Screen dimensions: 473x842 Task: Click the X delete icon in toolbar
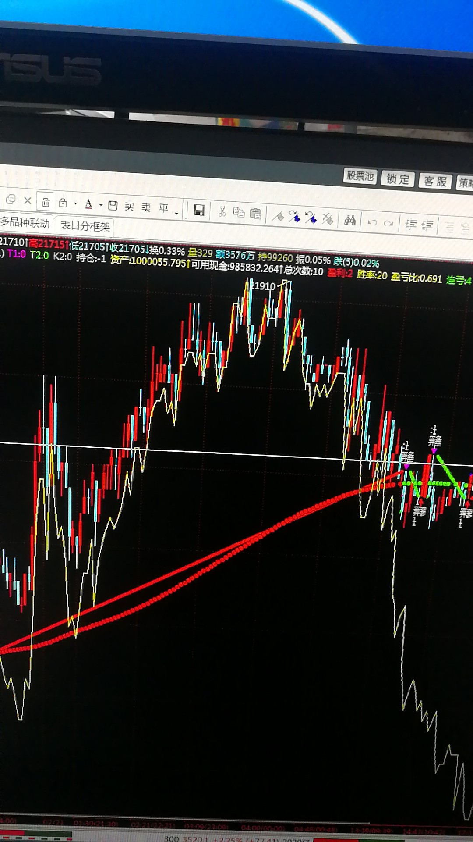tap(28, 200)
